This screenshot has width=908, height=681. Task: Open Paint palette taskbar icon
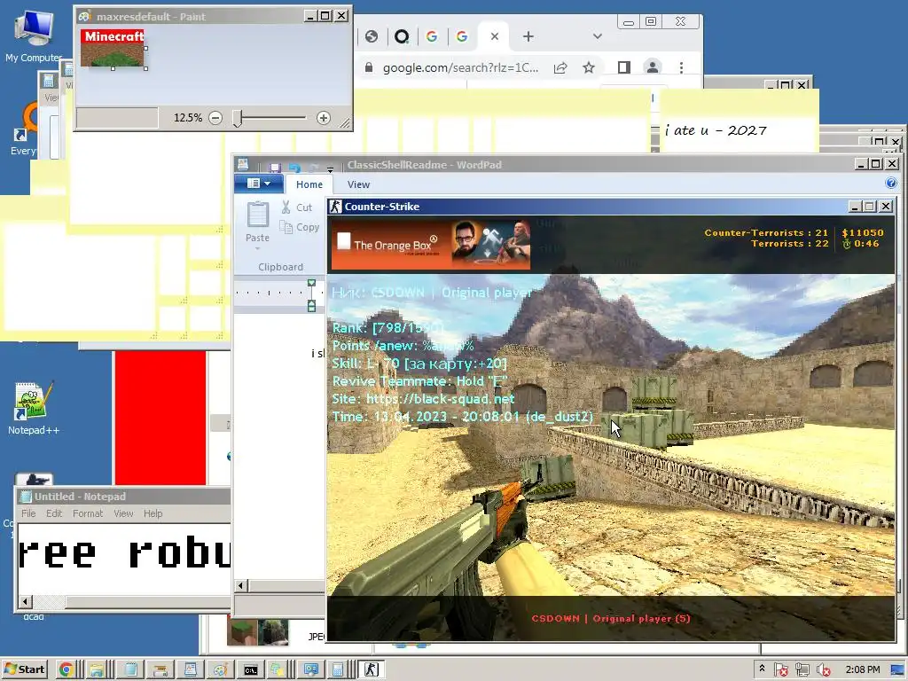(220, 670)
